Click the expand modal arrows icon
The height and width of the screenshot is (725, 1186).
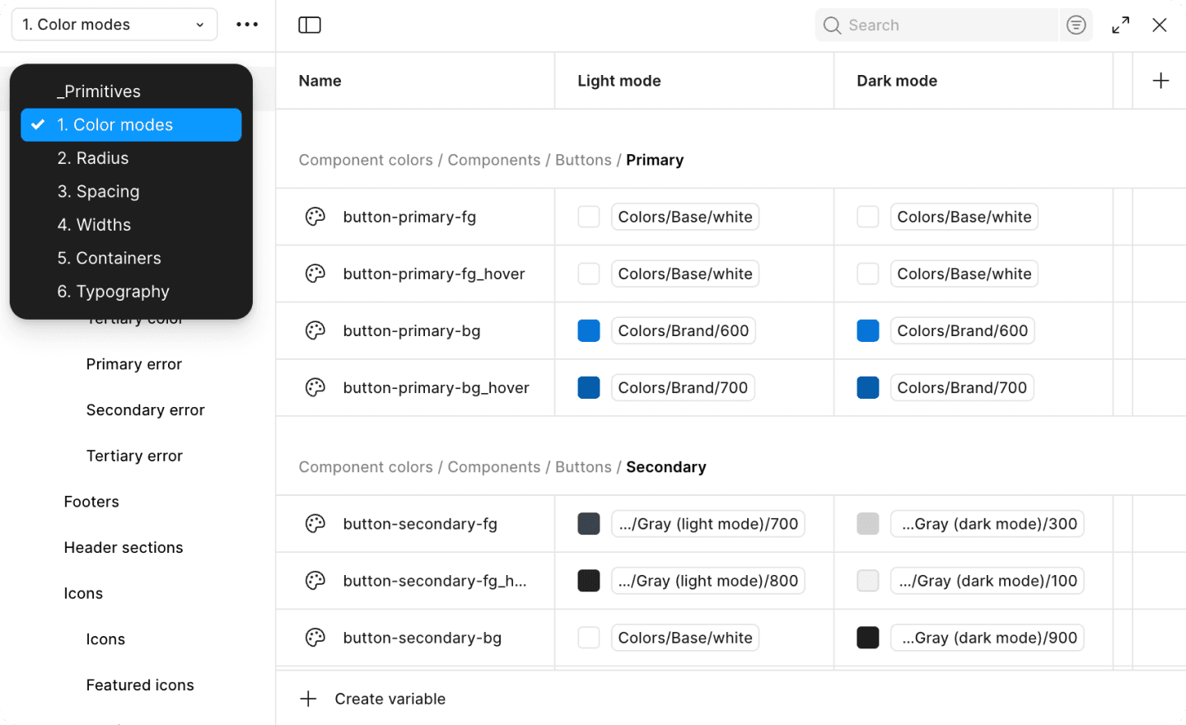click(1120, 25)
